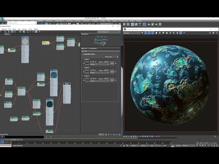Image resolution: width=219 pixels, height=164 pixels.
Task: Collapse the Layer 3 section
Action: [x=86, y=59]
